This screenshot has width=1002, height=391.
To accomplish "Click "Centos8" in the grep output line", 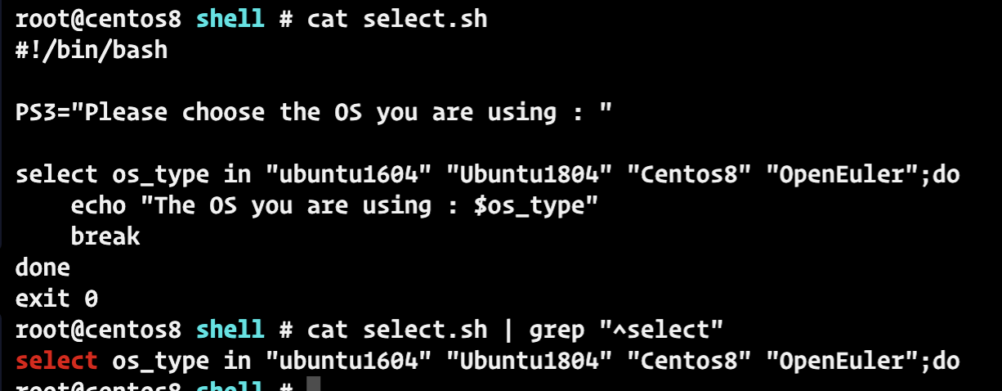I will 688,361.
